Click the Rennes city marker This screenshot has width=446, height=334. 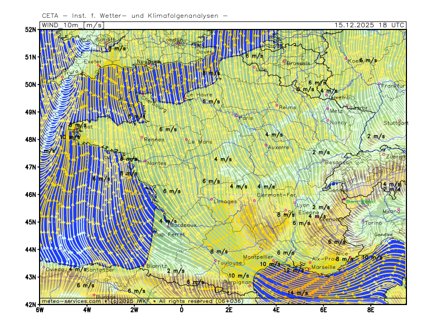pos(142,137)
